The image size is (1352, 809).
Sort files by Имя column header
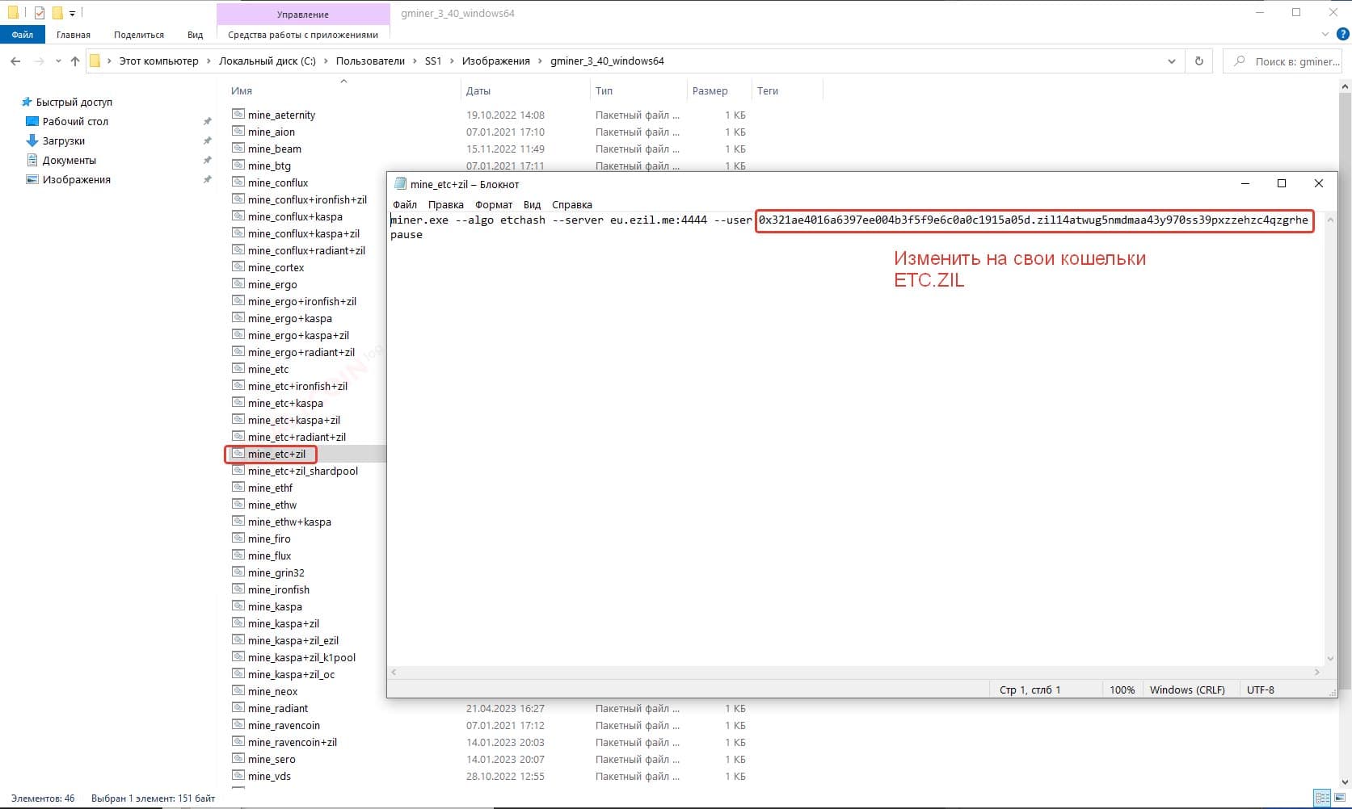(242, 90)
